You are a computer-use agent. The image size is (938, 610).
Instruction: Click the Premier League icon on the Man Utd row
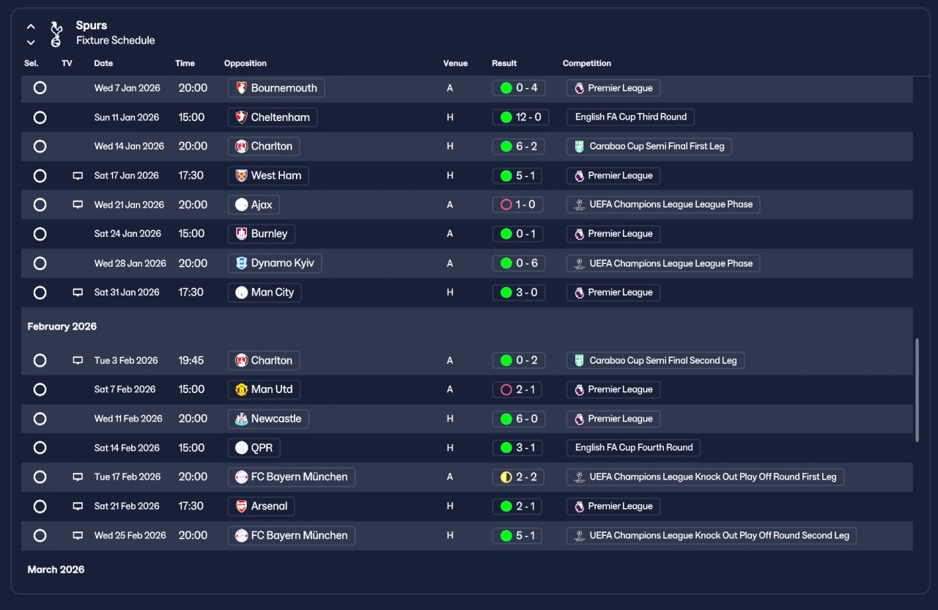point(579,389)
